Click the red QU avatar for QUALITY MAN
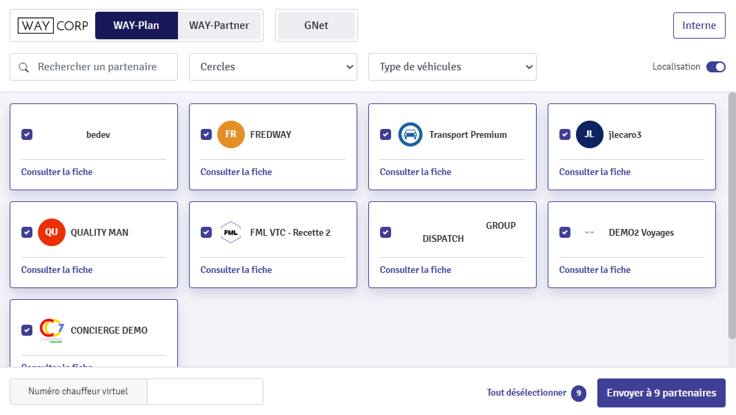This screenshot has width=736, height=415. tap(52, 232)
